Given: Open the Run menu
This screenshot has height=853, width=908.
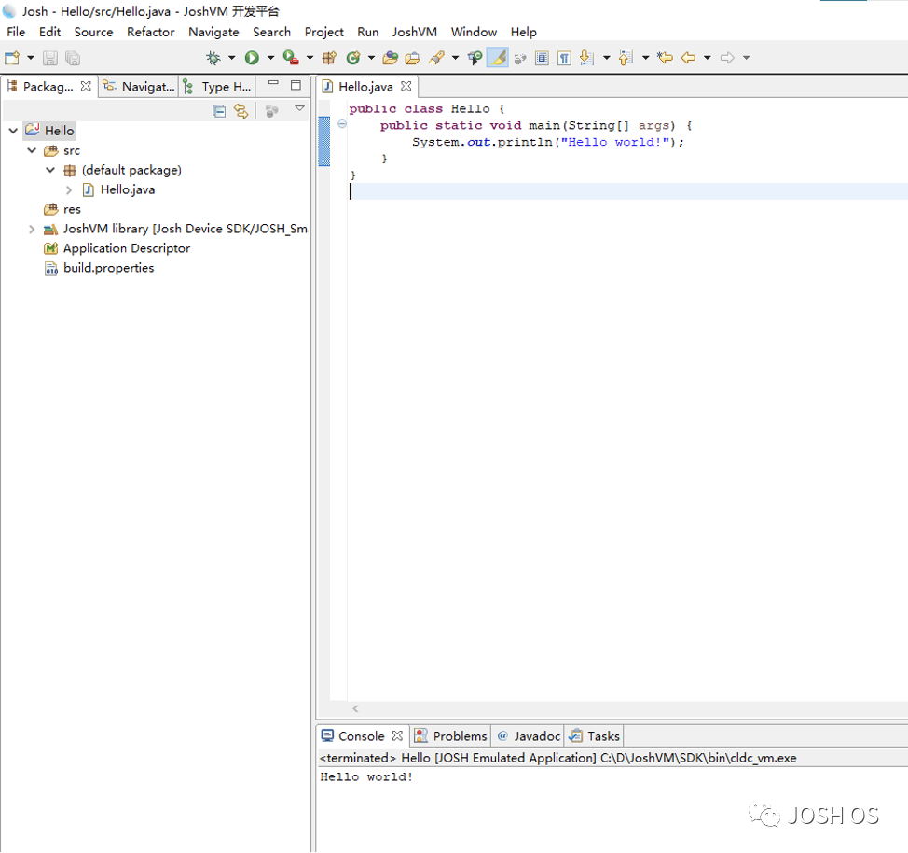Looking at the screenshot, I should (x=367, y=32).
